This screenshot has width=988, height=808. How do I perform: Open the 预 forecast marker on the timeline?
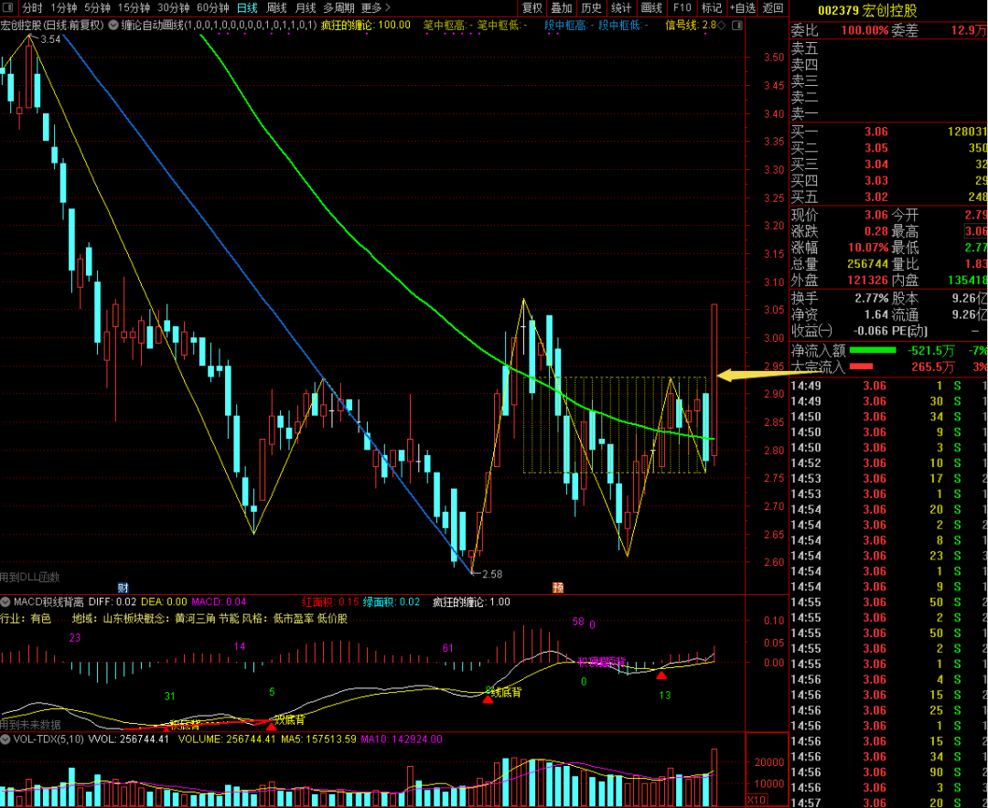558,588
